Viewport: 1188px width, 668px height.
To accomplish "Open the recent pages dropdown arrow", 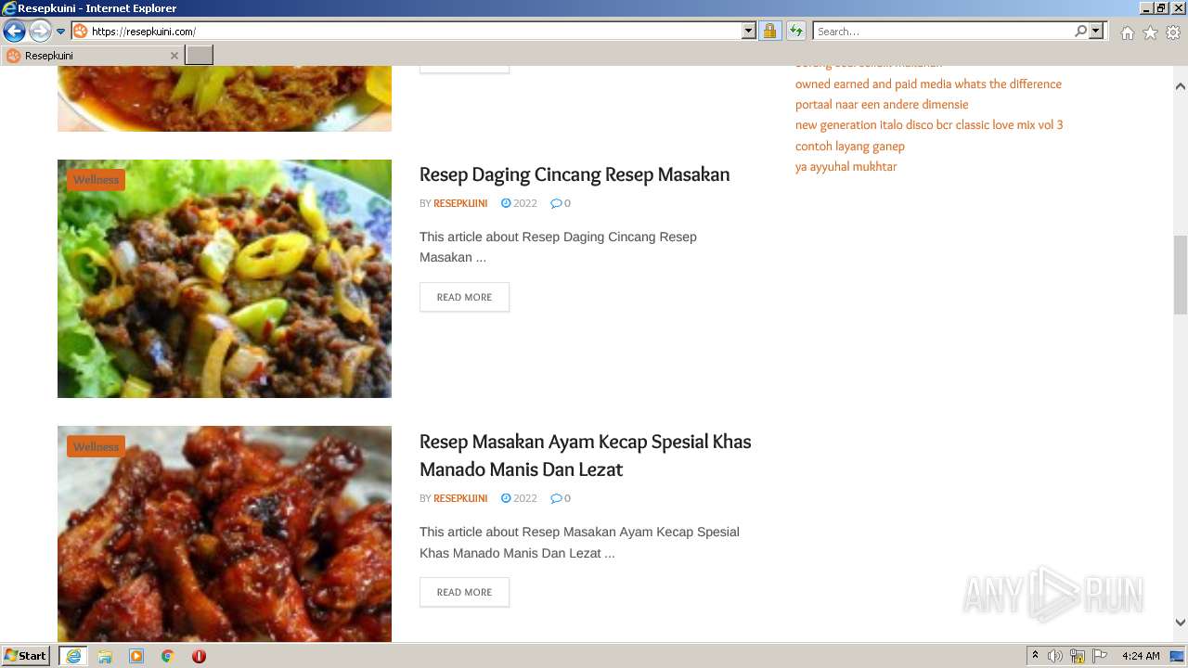I will pyautogui.click(x=60, y=32).
